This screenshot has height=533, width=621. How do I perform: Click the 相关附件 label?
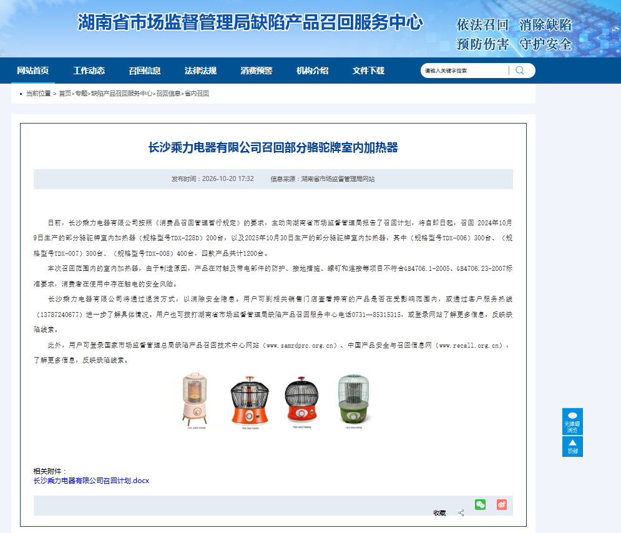pyautogui.click(x=50, y=471)
